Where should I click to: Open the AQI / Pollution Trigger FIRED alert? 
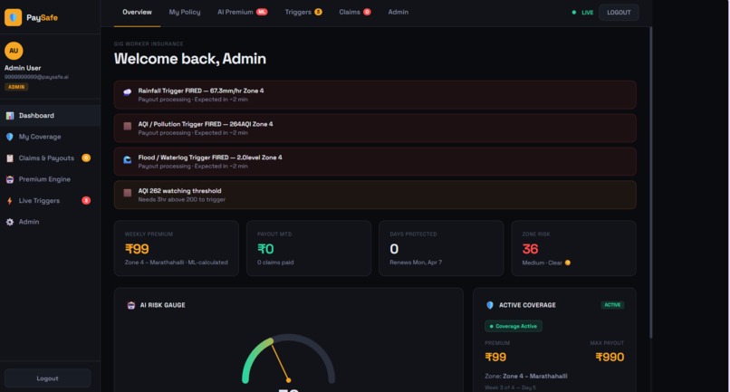point(375,128)
